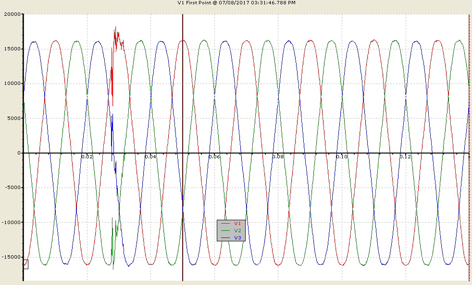This screenshot has width=472, height=285.
Task: Click the red V1 transient spike peak
Action: (x=115, y=28)
